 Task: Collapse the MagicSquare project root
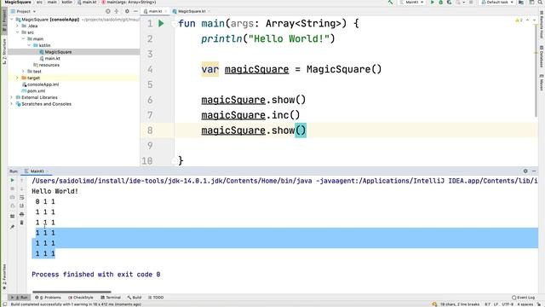[12, 20]
